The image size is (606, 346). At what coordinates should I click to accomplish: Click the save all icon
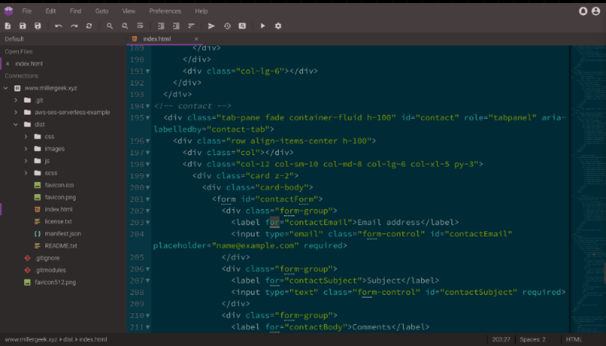(x=37, y=26)
